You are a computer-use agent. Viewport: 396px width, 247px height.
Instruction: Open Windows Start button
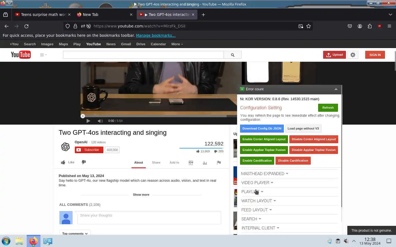[6, 241]
